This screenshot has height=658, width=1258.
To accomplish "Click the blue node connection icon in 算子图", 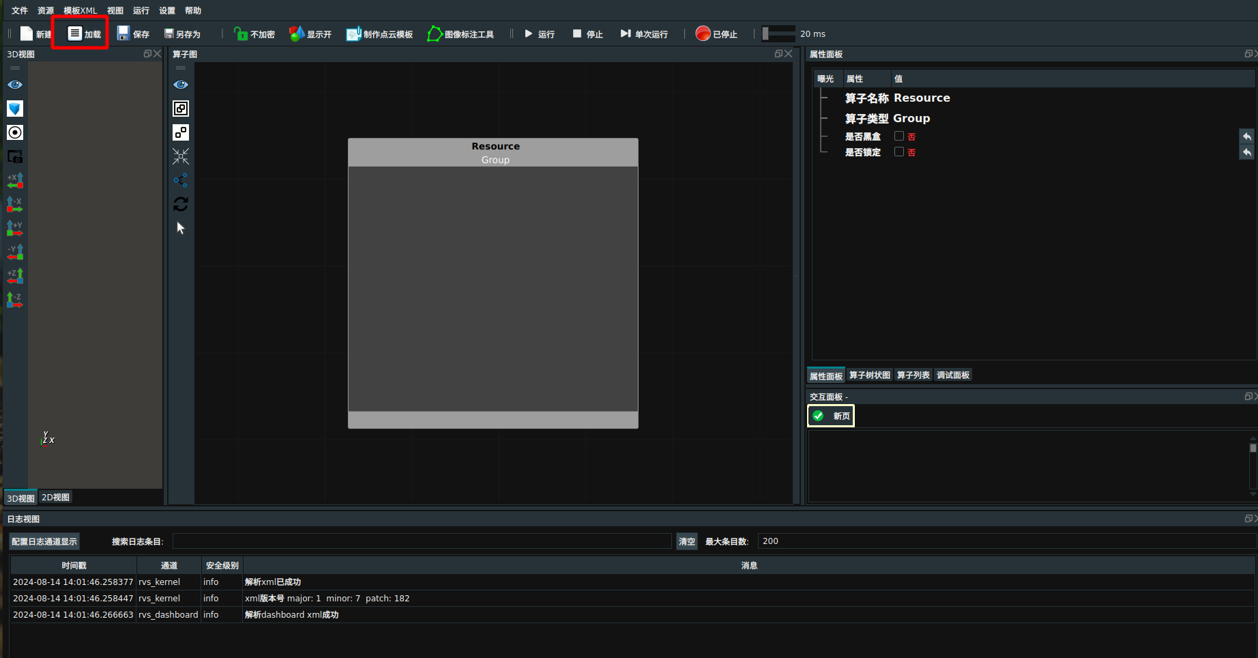I will (x=181, y=180).
